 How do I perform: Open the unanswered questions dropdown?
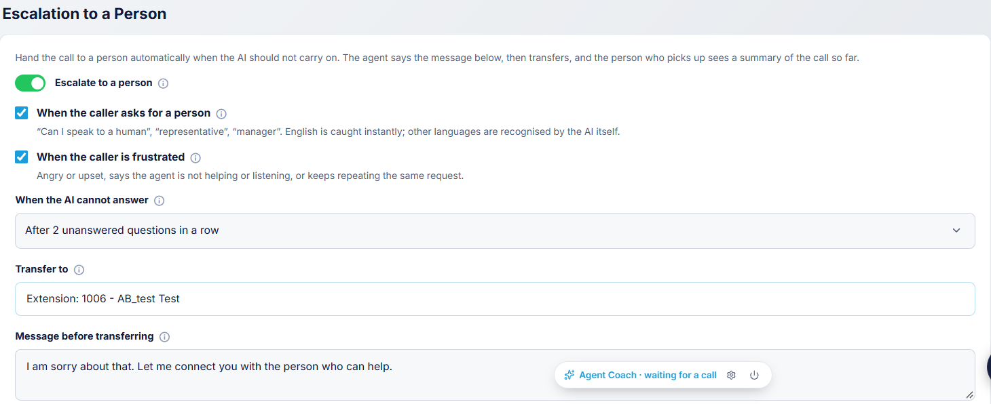point(495,230)
